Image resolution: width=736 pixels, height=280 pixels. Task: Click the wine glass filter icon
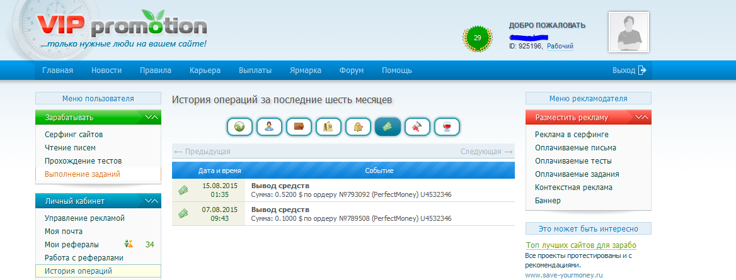click(x=447, y=126)
